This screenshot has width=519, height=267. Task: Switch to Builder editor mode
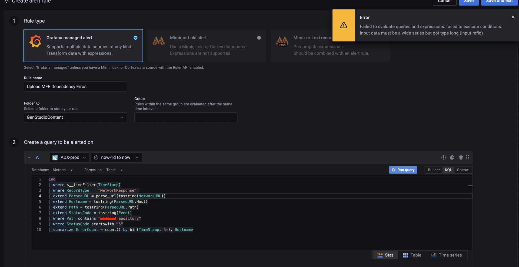[x=434, y=170]
